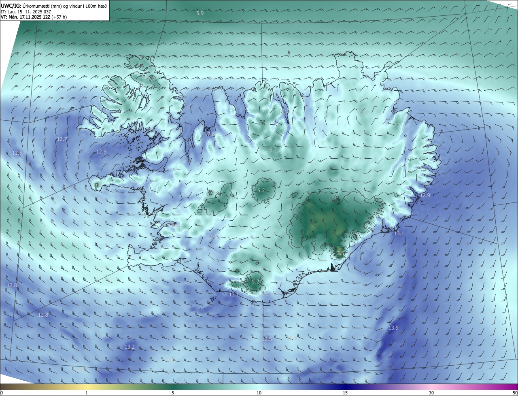The height and width of the screenshot is (396, 518).
Task: Click the colorbar tick label 50
Action: tap(515, 393)
